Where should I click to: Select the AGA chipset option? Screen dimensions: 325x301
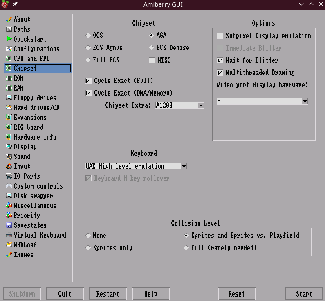click(x=152, y=36)
